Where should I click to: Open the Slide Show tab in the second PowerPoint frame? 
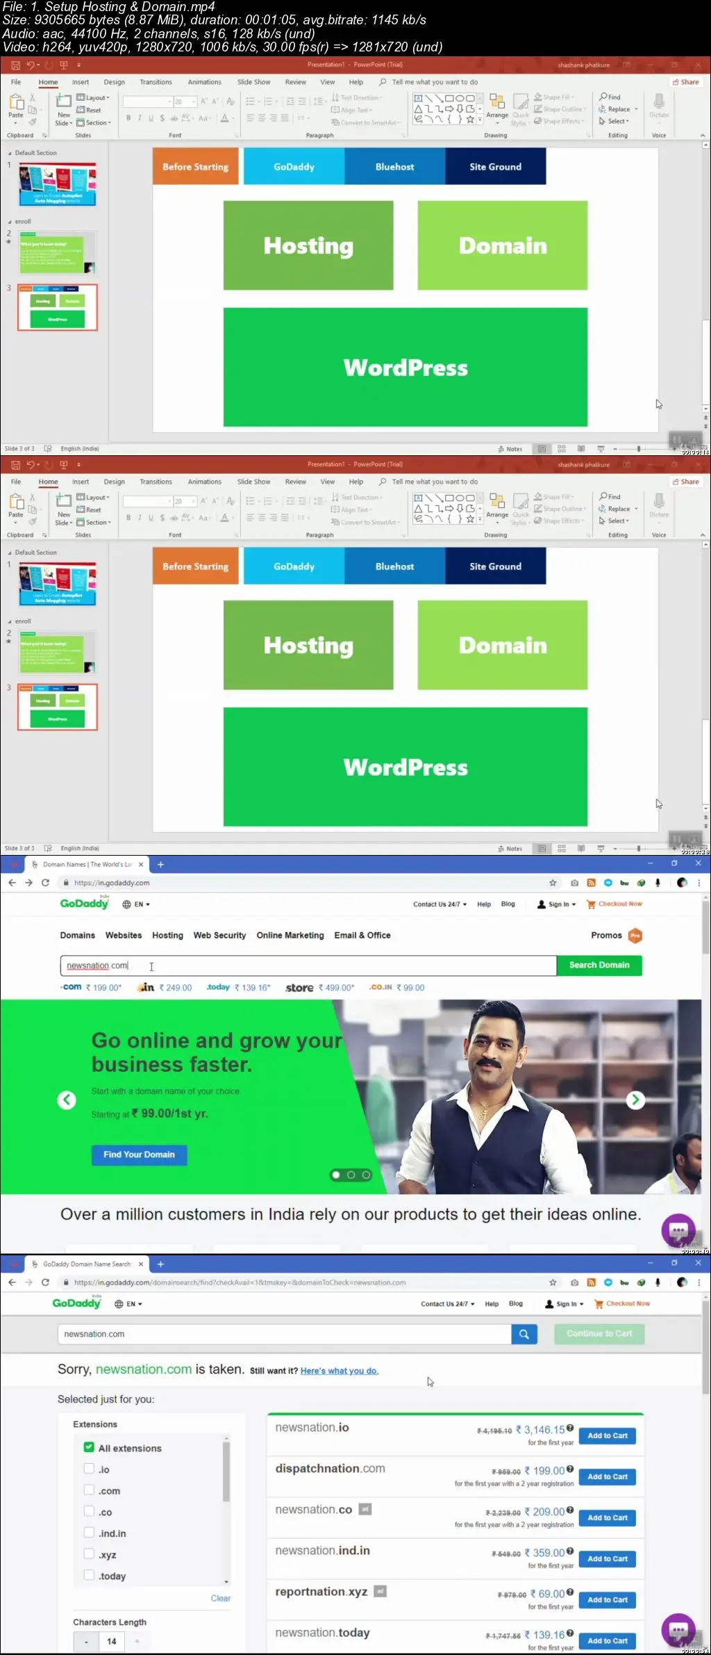coord(254,482)
